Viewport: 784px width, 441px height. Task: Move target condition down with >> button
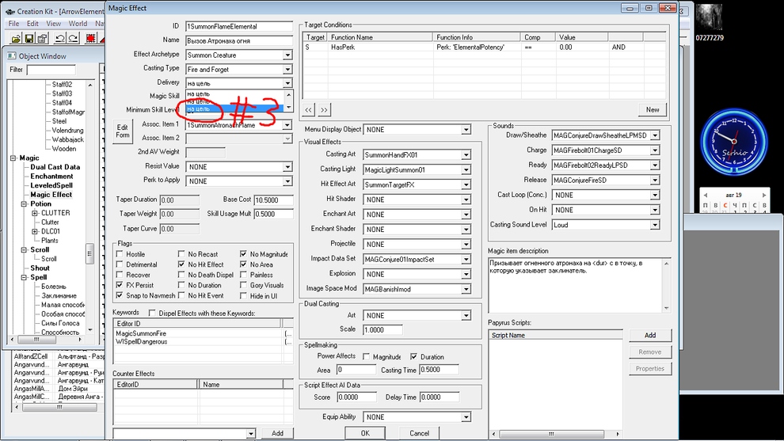[x=325, y=110]
